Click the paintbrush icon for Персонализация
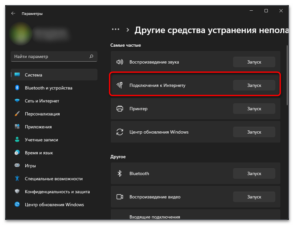This screenshot has height=225, width=294. 17,114
